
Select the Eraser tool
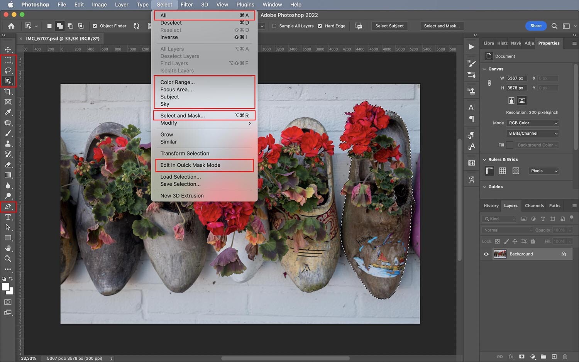tap(8, 165)
